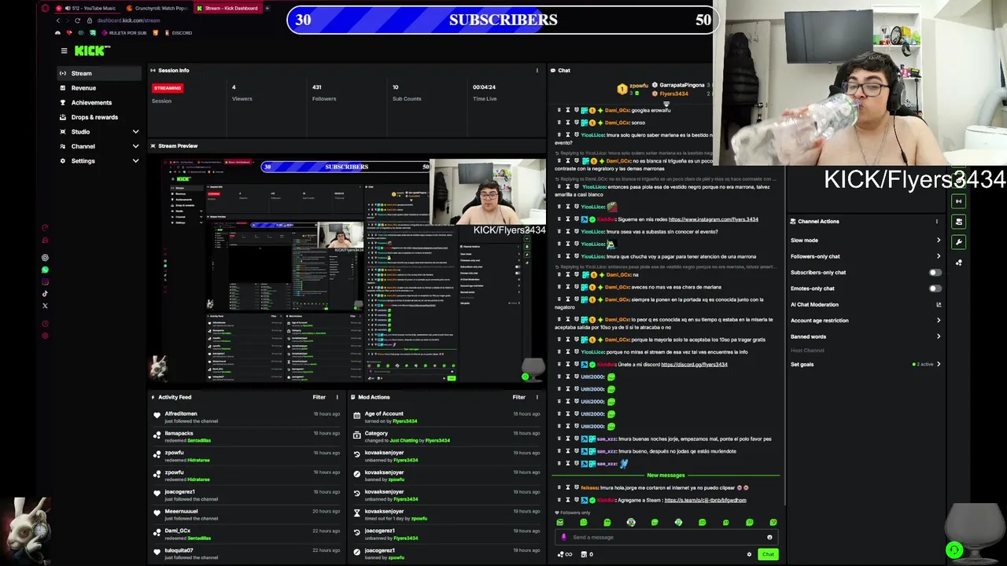This screenshot has height=566, width=1007.
Task: Open the Mod Actions Filter
Action: tap(518, 397)
